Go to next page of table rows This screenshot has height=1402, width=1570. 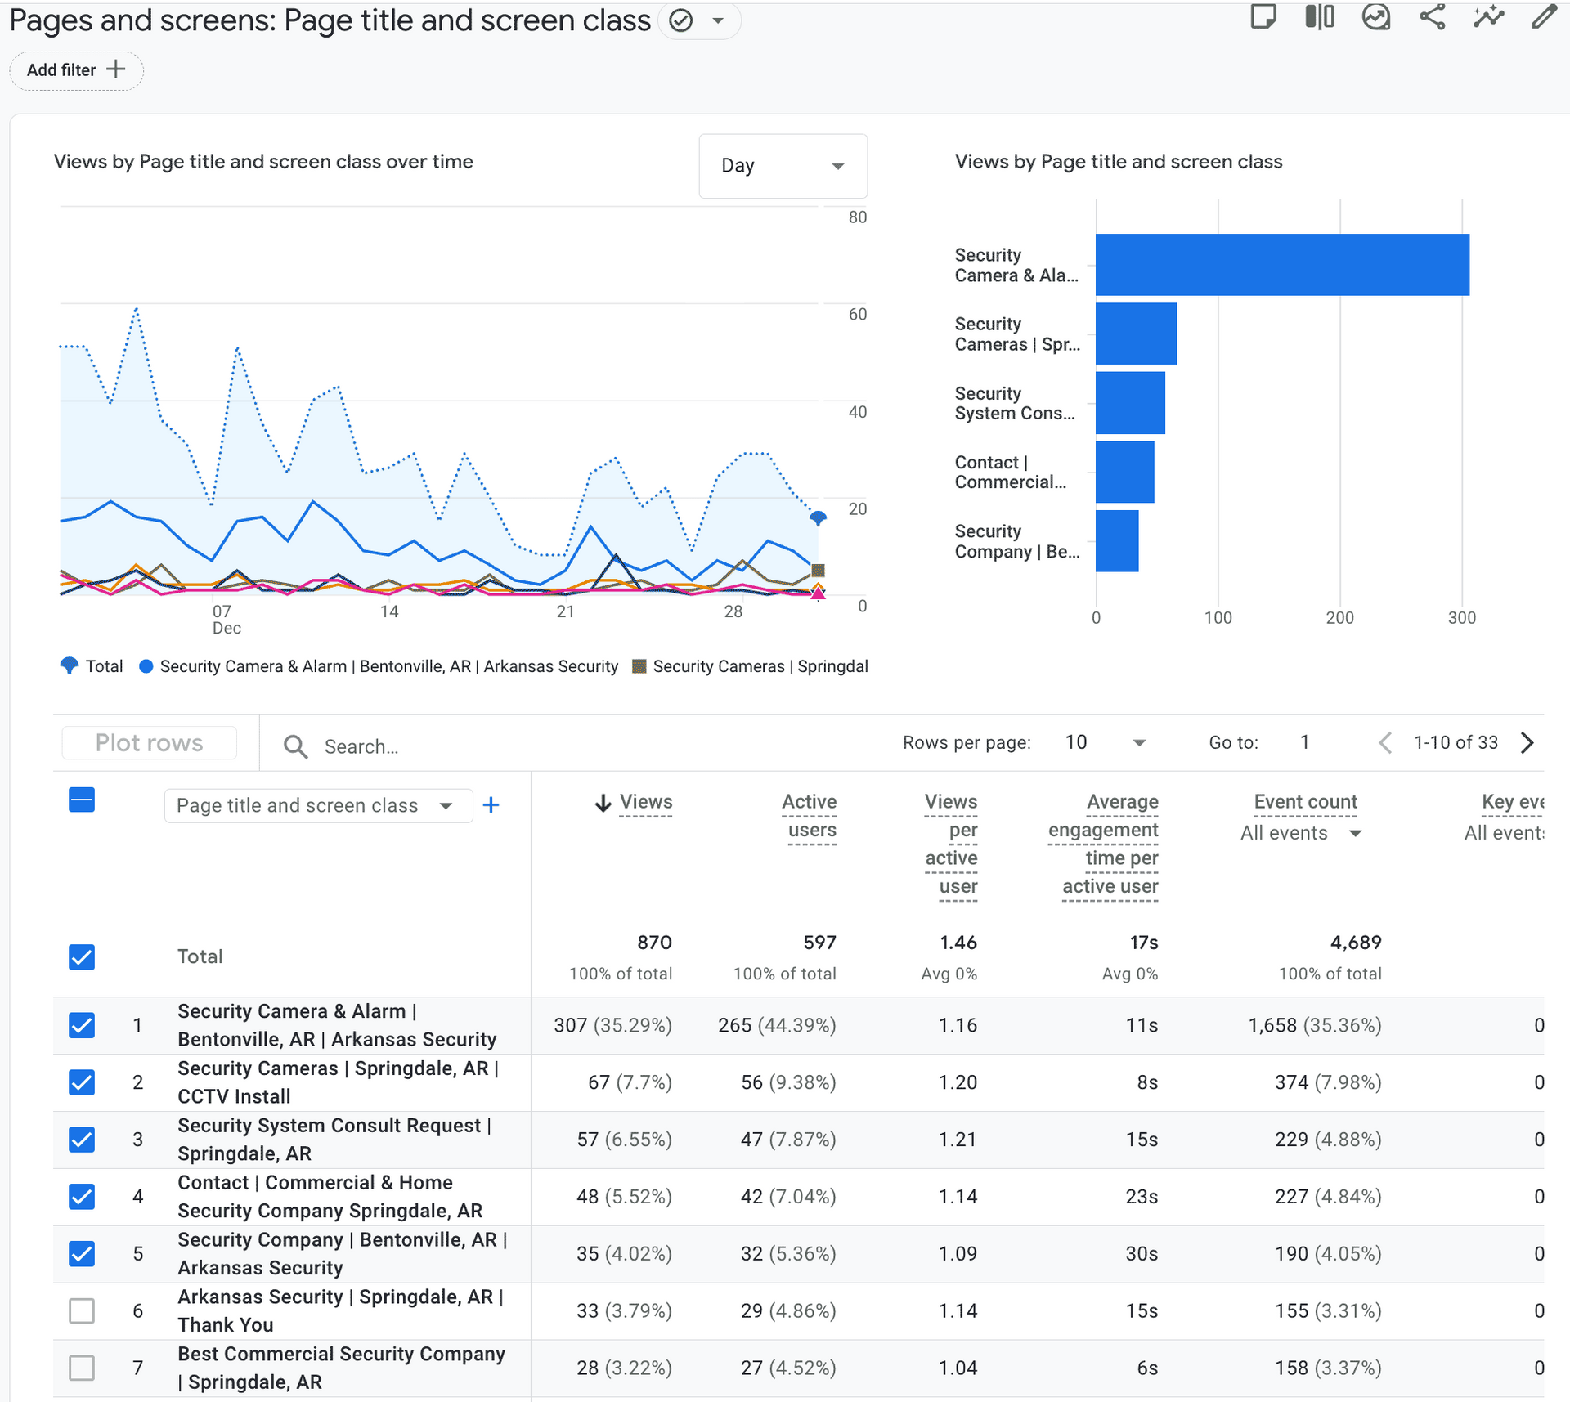pos(1527,742)
